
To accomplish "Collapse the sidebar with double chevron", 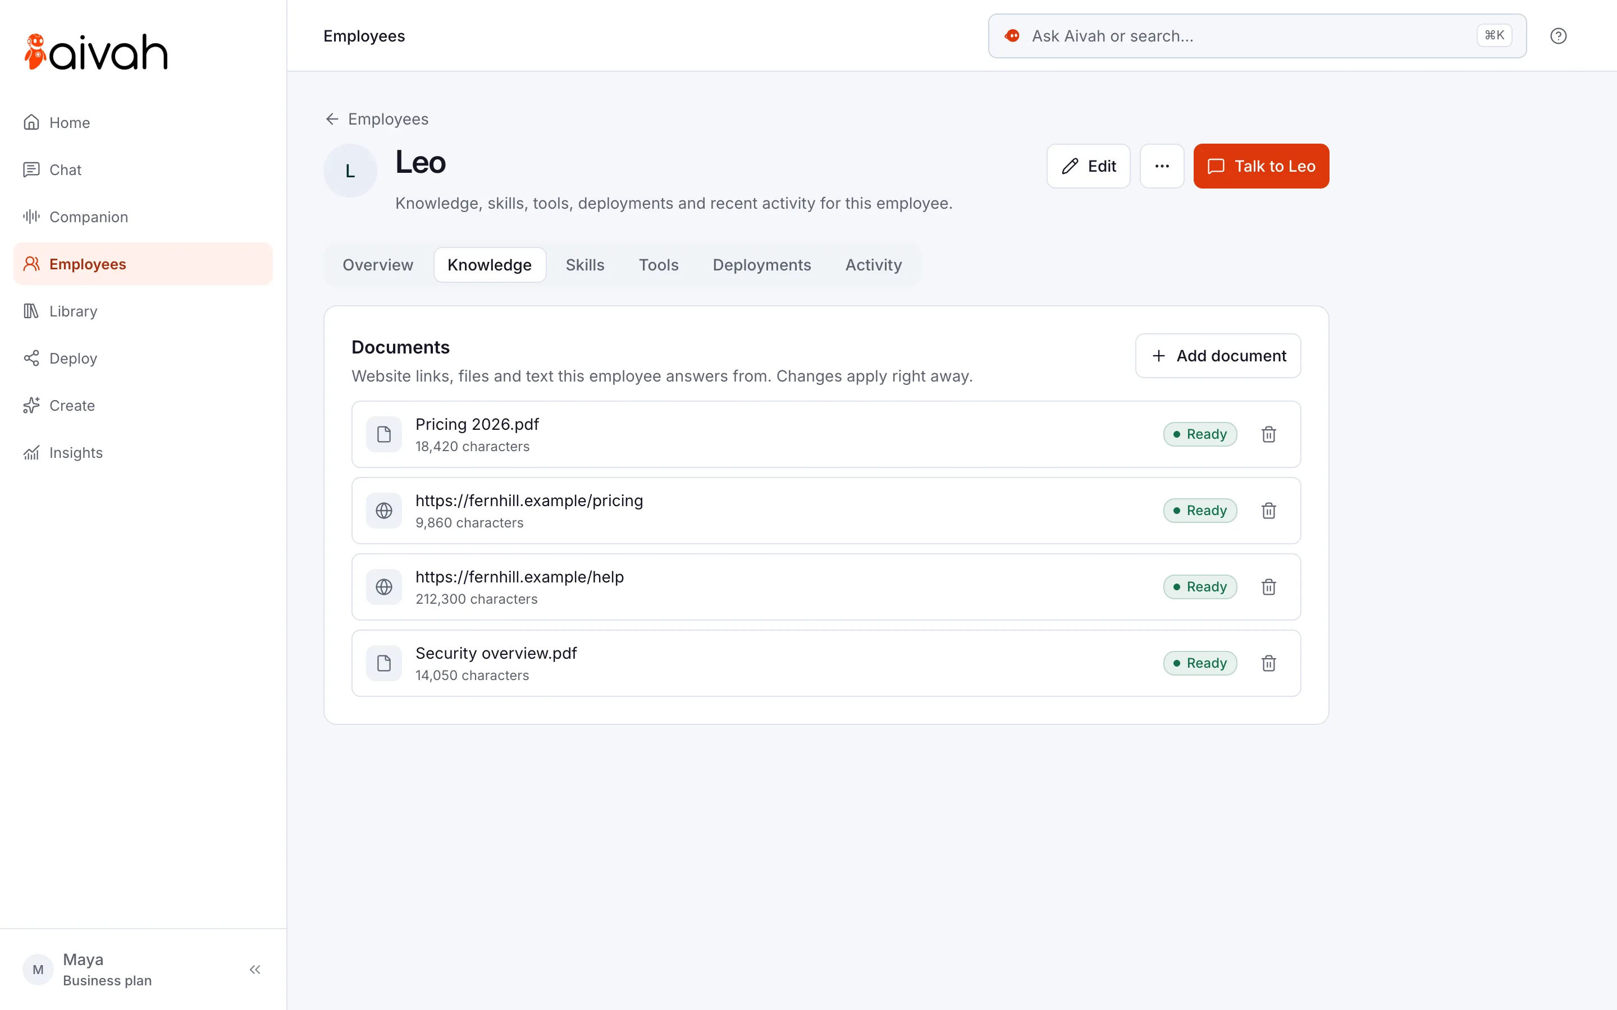I will tap(254, 969).
